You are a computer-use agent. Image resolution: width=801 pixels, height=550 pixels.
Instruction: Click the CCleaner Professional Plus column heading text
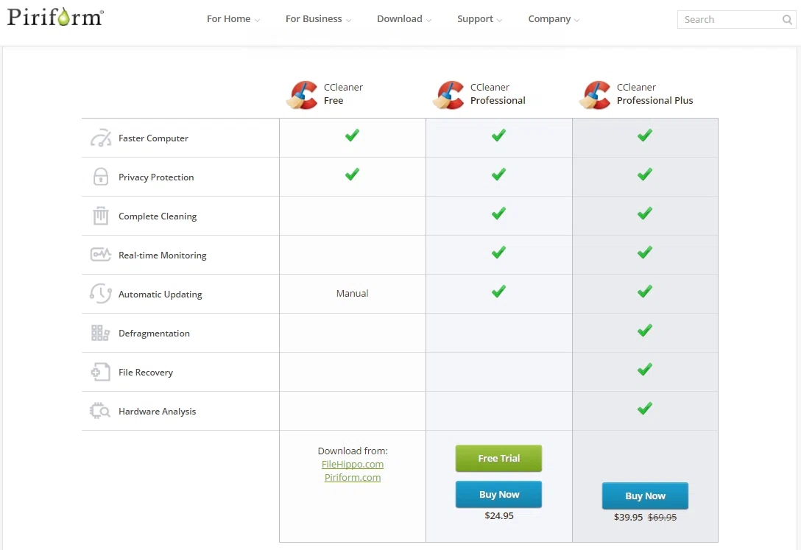(655, 94)
